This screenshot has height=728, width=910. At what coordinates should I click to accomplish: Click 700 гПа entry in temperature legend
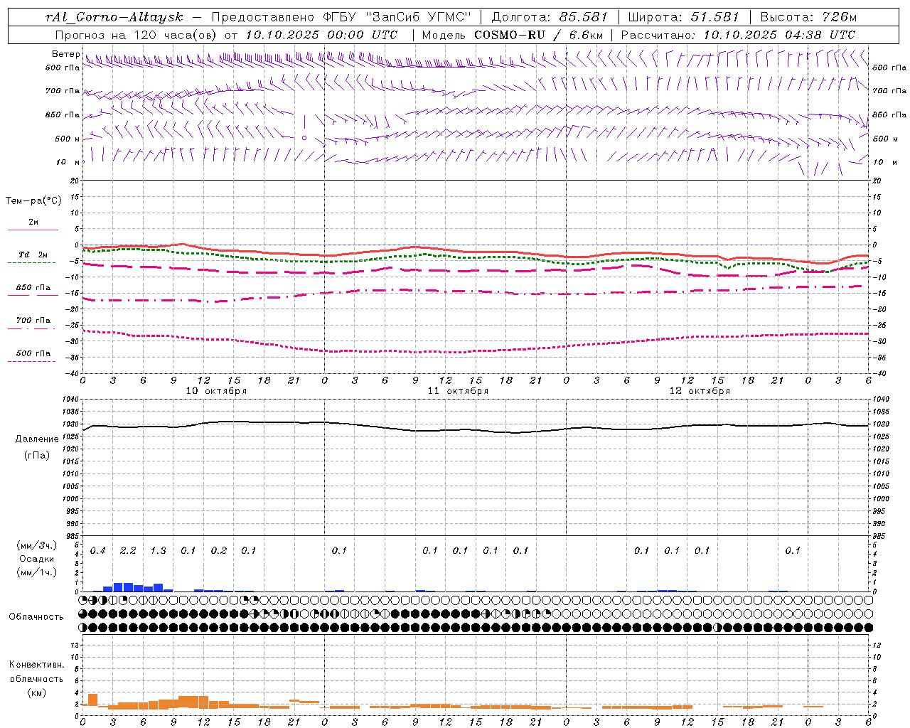coord(33,321)
